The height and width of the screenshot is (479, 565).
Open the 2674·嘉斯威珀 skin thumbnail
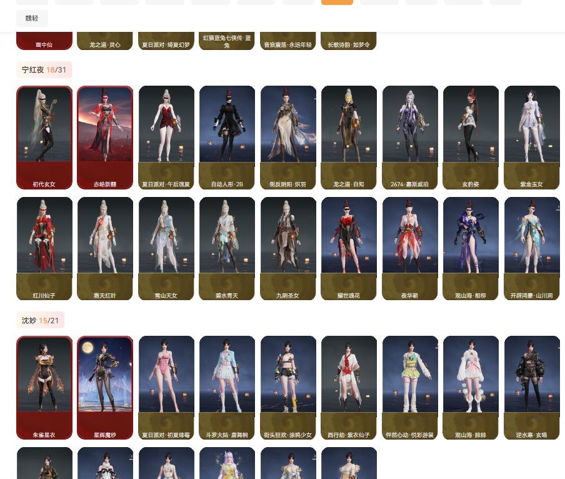tap(410, 138)
